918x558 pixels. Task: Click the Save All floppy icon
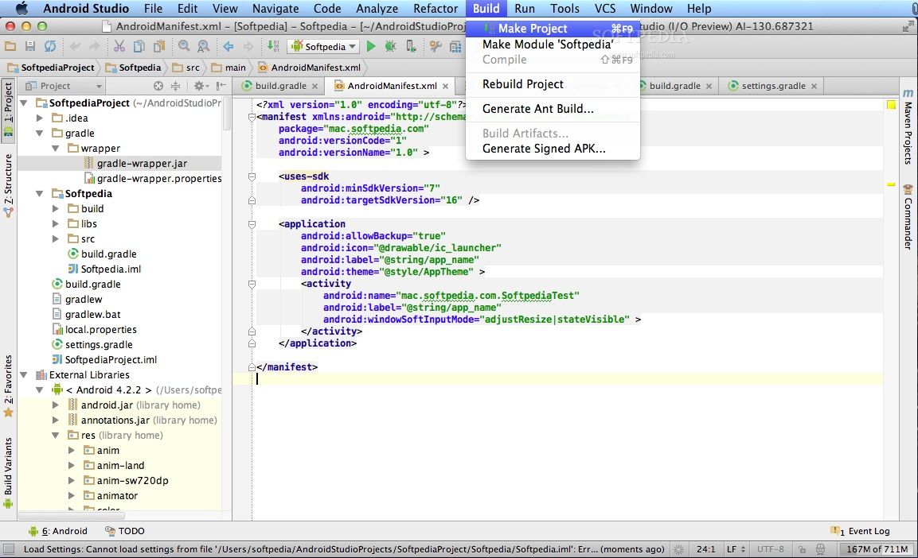[x=30, y=46]
